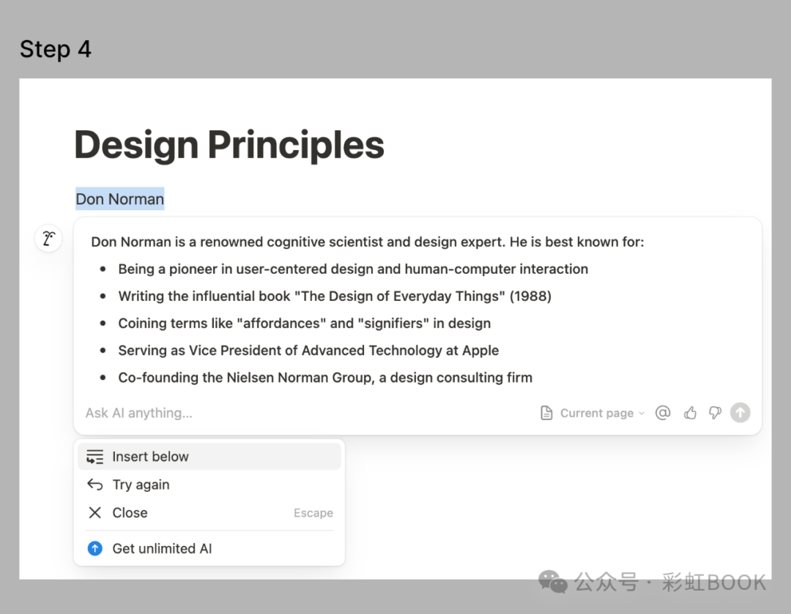Expand the Current page dropdown chevron
This screenshot has height=614, width=791.
(642, 413)
